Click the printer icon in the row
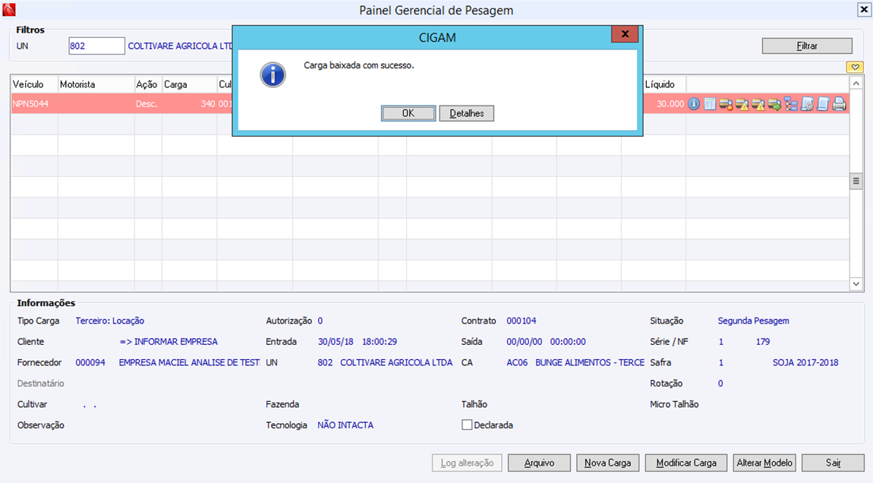 click(839, 104)
